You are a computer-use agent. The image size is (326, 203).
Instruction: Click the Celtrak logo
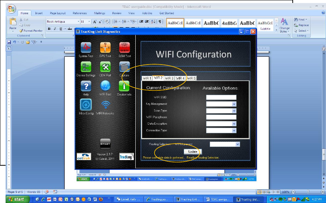(84, 156)
